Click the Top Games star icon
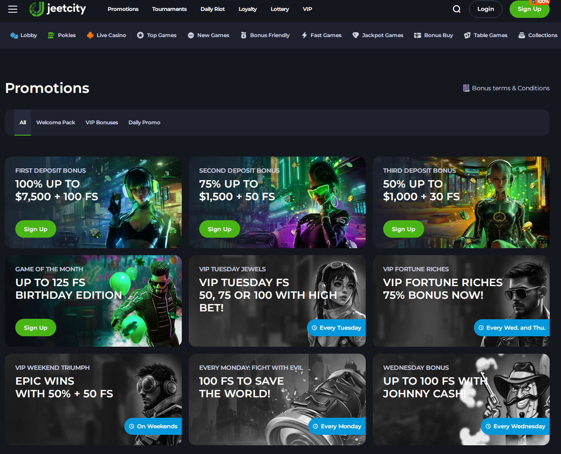 pos(140,35)
